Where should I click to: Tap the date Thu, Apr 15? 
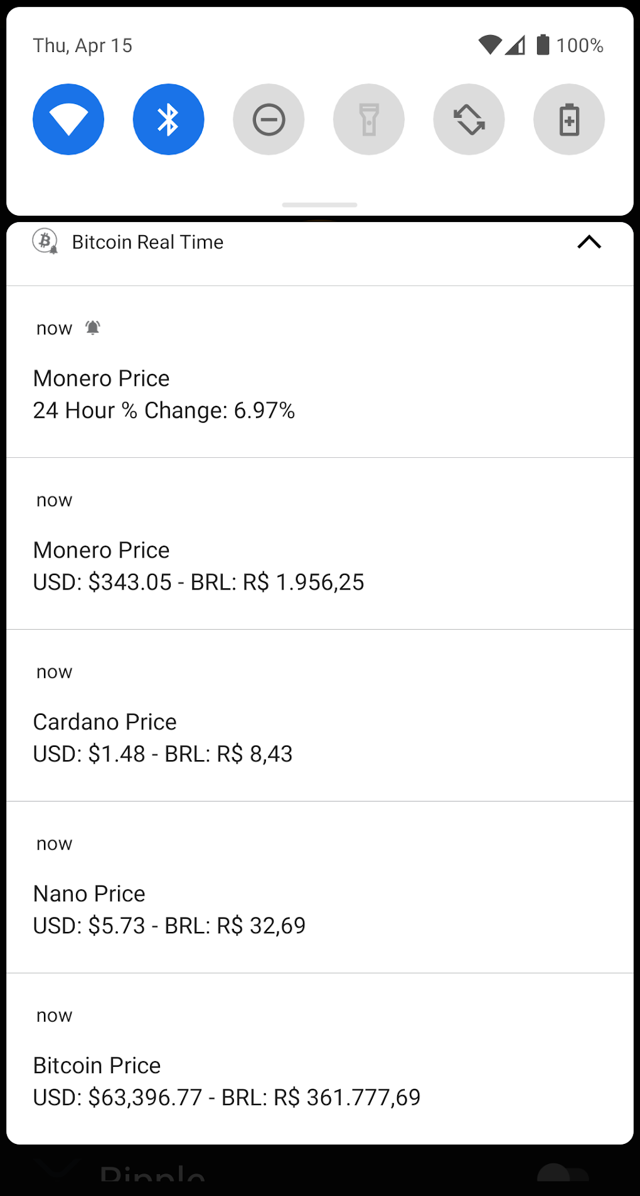83,46
